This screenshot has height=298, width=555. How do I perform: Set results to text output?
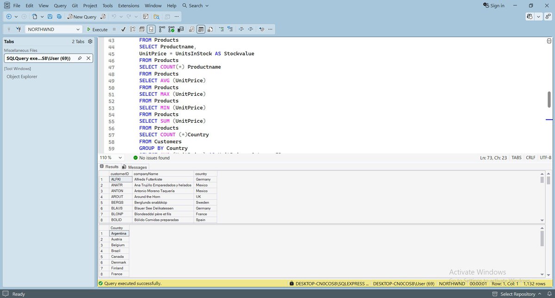[191, 29]
